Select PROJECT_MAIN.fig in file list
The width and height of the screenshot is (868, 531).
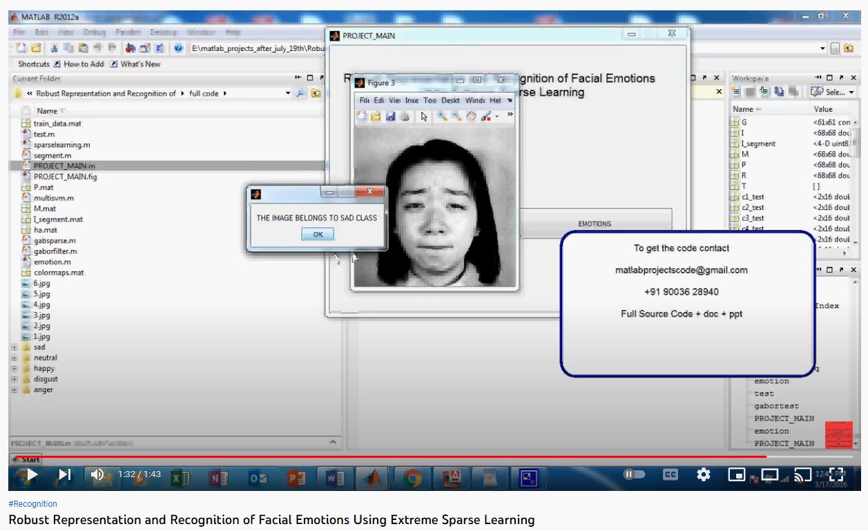pos(66,177)
